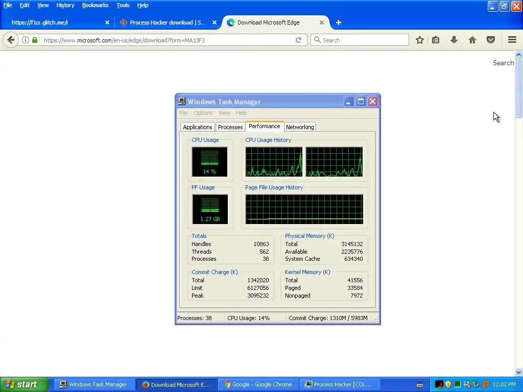Click the page scrollbar down arrow
The height and width of the screenshot is (392, 523).
(x=518, y=372)
